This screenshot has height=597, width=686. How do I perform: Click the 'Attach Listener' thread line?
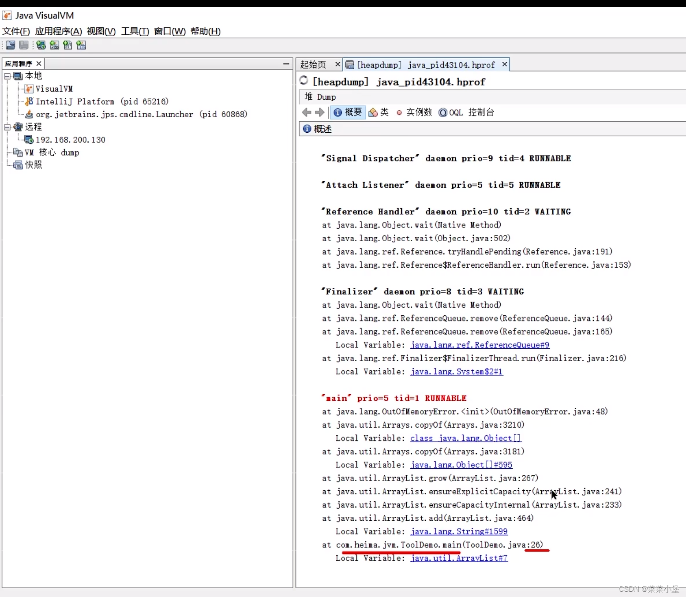[441, 185]
